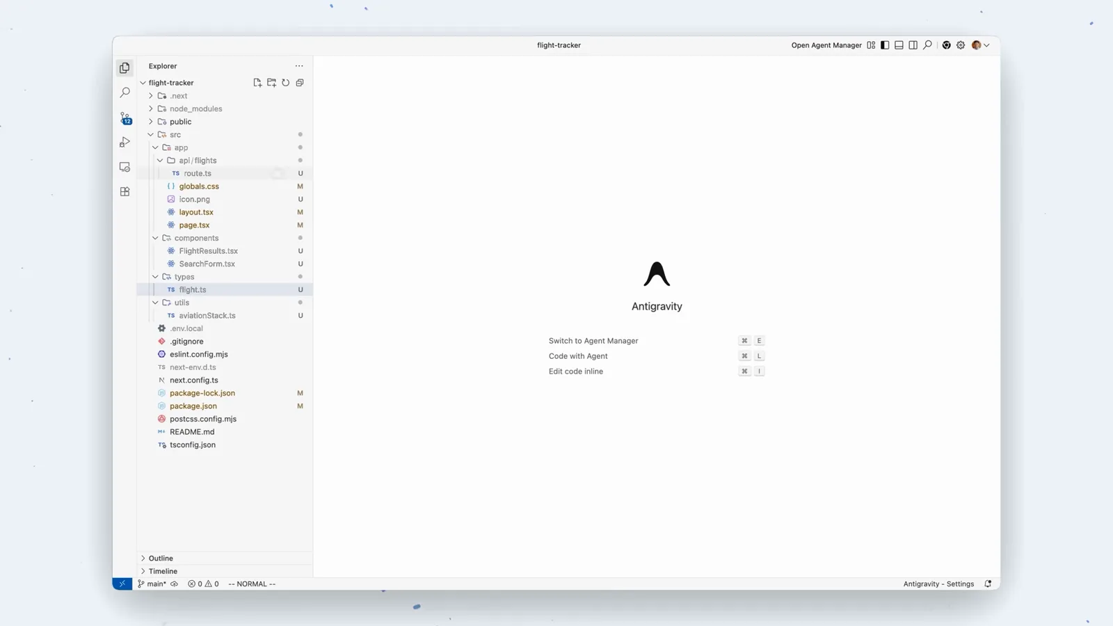The image size is (1113, 626).
Task: Open the Explorer view in activity bar
Action: click(125, 67)
